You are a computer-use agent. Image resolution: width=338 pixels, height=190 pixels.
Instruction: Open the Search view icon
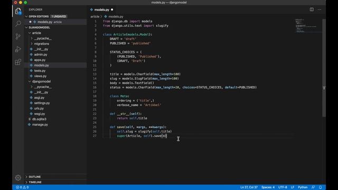pos(18,23)
